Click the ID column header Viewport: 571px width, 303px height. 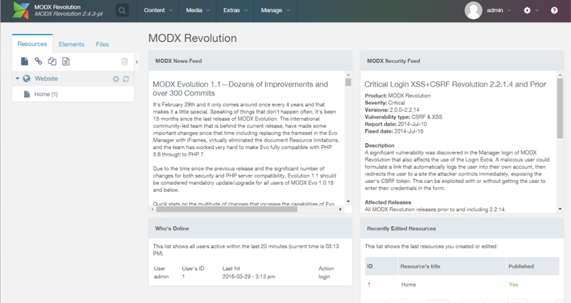click(381, 266)
